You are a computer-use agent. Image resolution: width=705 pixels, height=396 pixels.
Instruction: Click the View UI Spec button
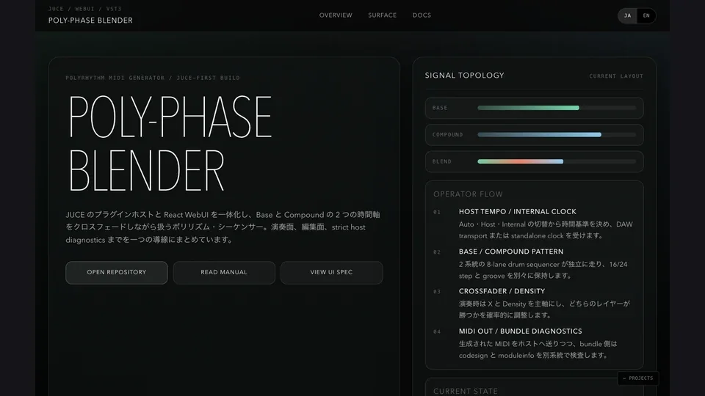pos(331,273)
